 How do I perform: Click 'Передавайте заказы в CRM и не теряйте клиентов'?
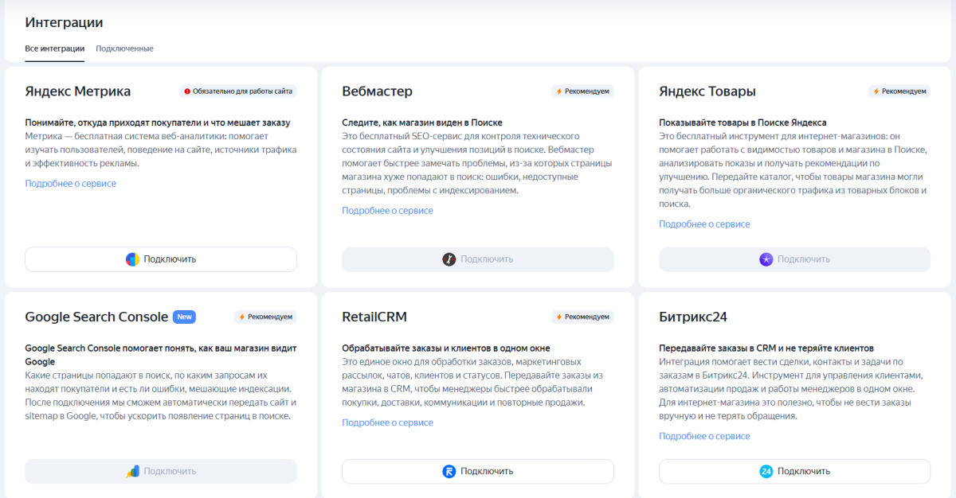pyautogui.click(x=766, y=348)
